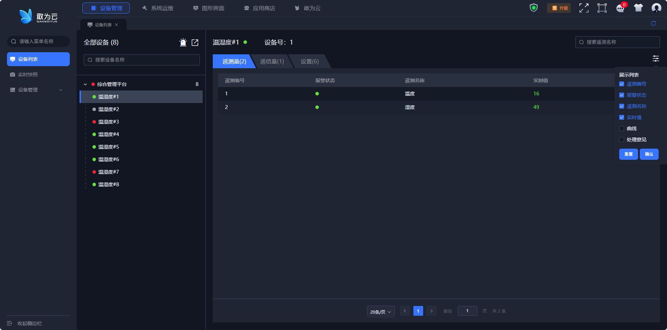Focus the 搜索遥测名称 search field
This screenshot has width=667, height=330.
click(617, 42)
